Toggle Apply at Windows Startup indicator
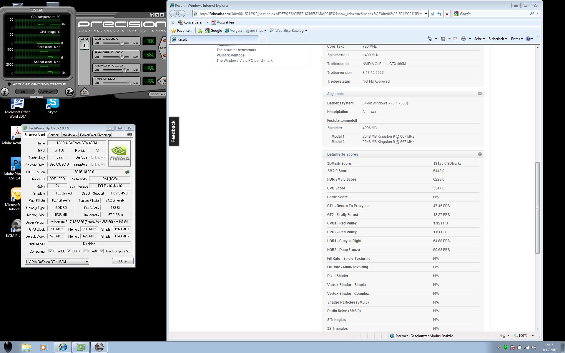The image size is (565, 353). point(9,84)
